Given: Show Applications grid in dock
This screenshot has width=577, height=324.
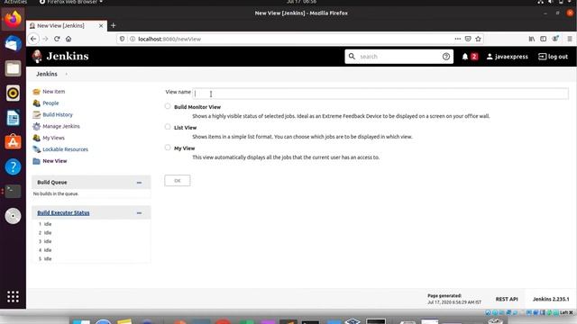Looking at the screenshot, I should point(13,296).
